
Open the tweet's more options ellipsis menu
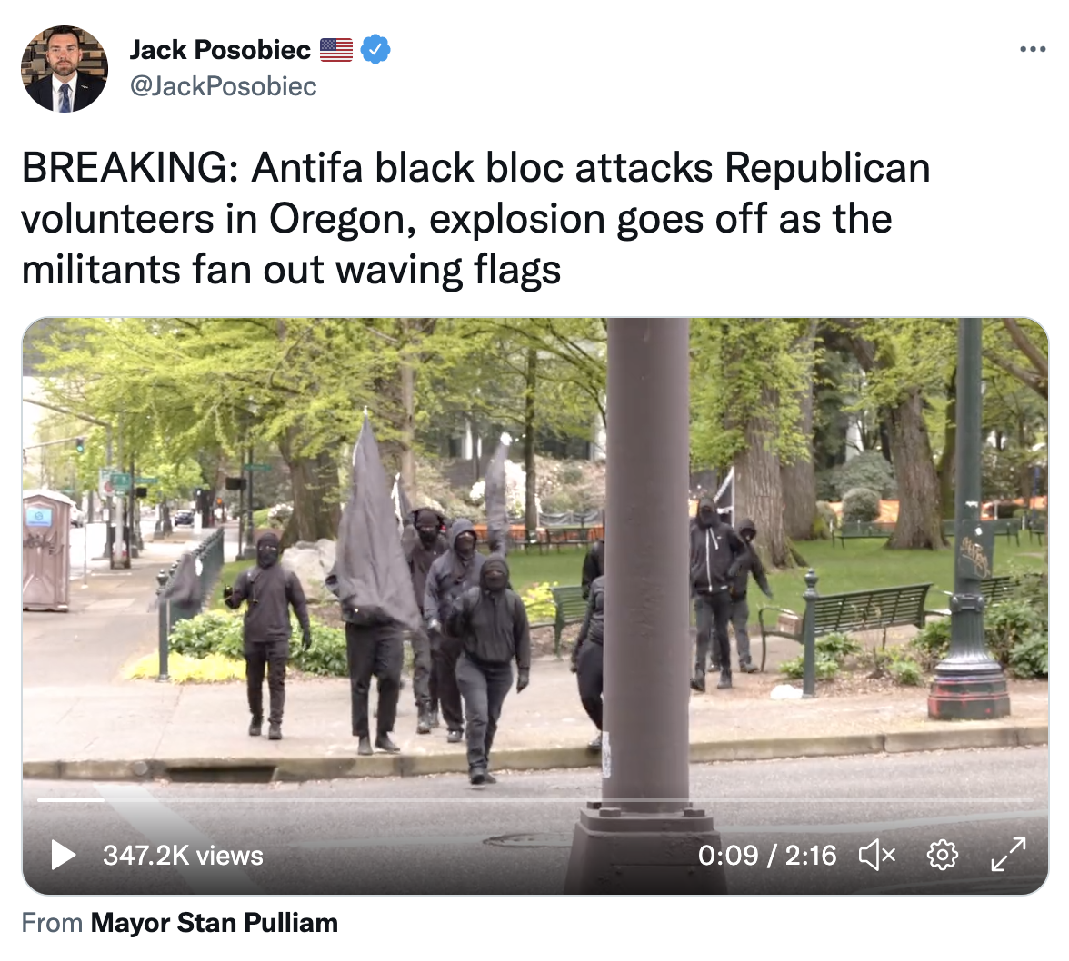(1033, 49)
